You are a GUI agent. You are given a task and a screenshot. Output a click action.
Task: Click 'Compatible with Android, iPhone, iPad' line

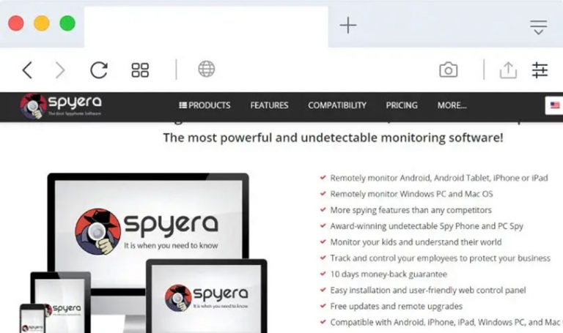[445, 322]
